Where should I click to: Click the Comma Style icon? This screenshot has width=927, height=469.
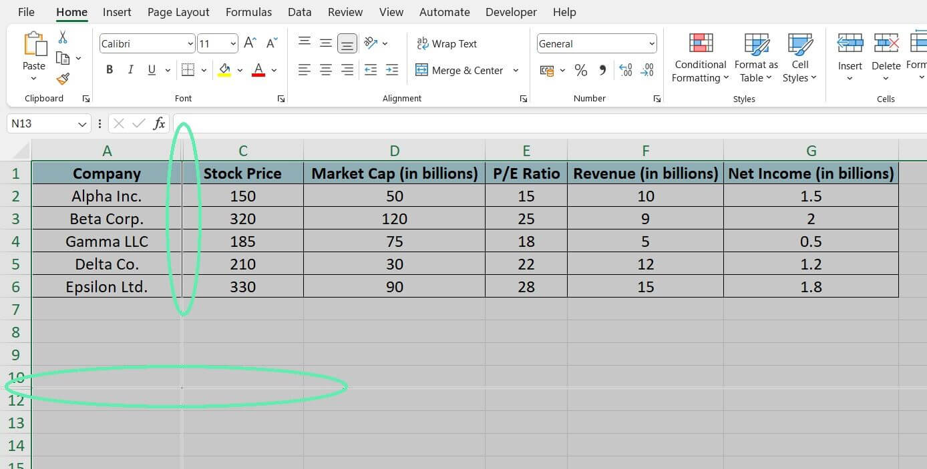(x=602, y=69)
